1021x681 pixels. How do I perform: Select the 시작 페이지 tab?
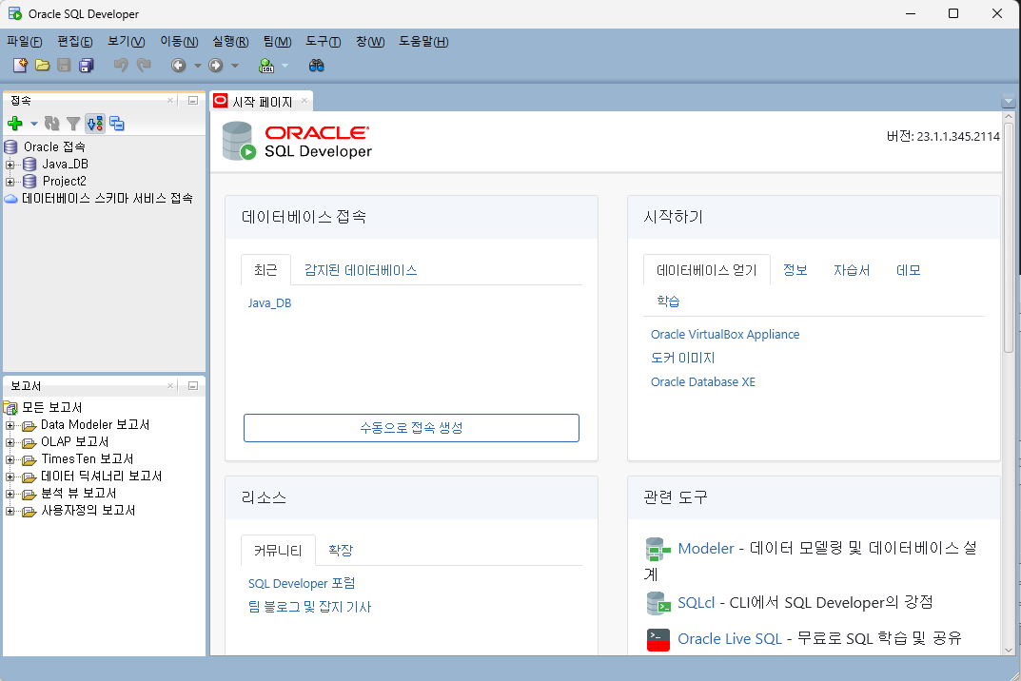[x=263, y=102]
